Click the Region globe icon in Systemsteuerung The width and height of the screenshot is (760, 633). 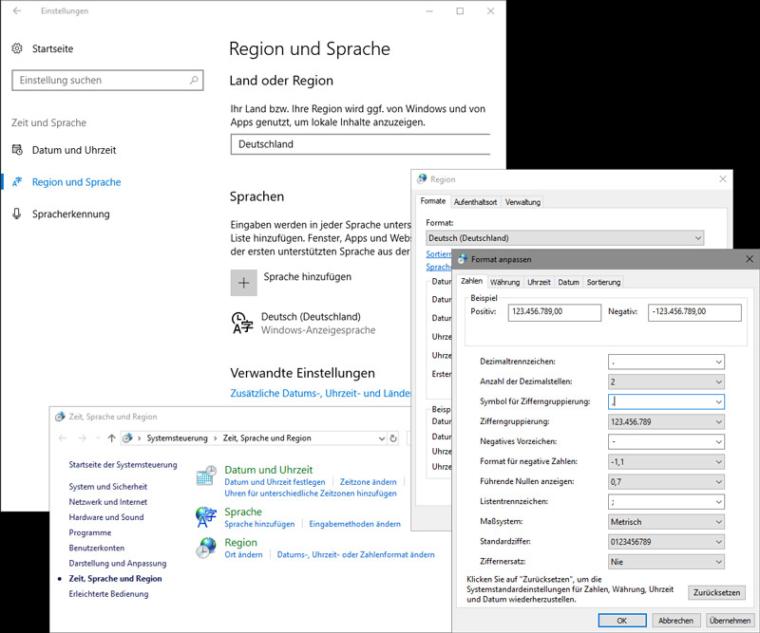[206, 548]
